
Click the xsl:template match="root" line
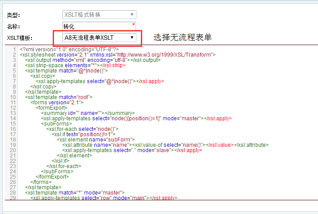(58, 97)
